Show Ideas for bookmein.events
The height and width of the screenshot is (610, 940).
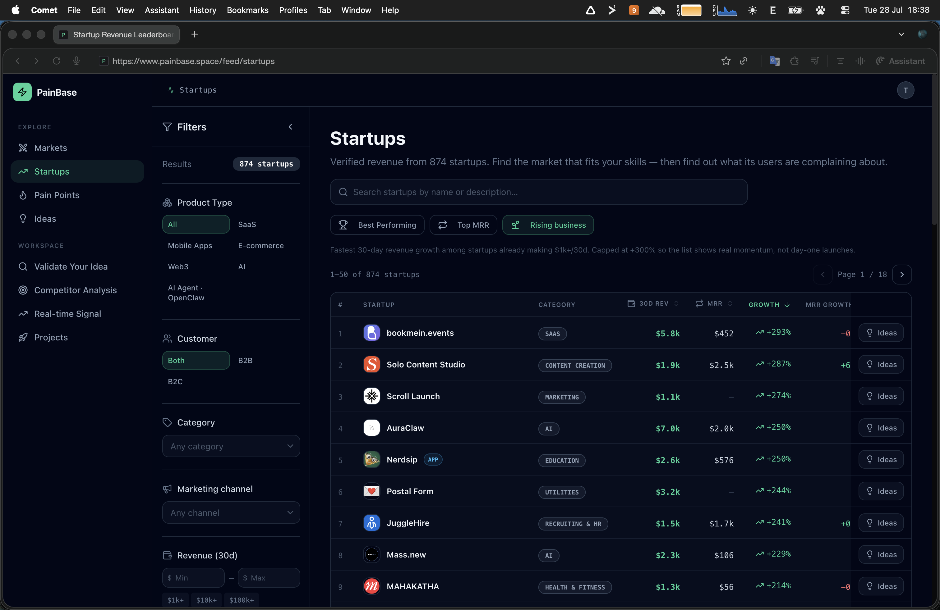click(x=881, y=333)
